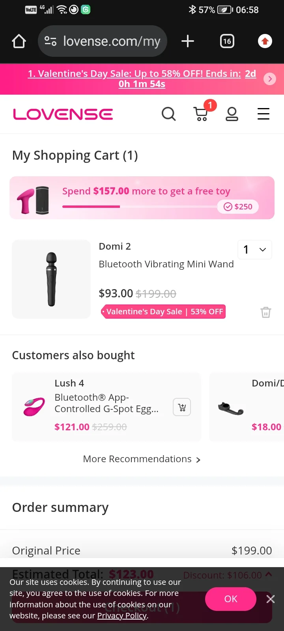This screenshot has height=631, width=284.
Task: Tap the browser home icon
Action: pos(19,41)
